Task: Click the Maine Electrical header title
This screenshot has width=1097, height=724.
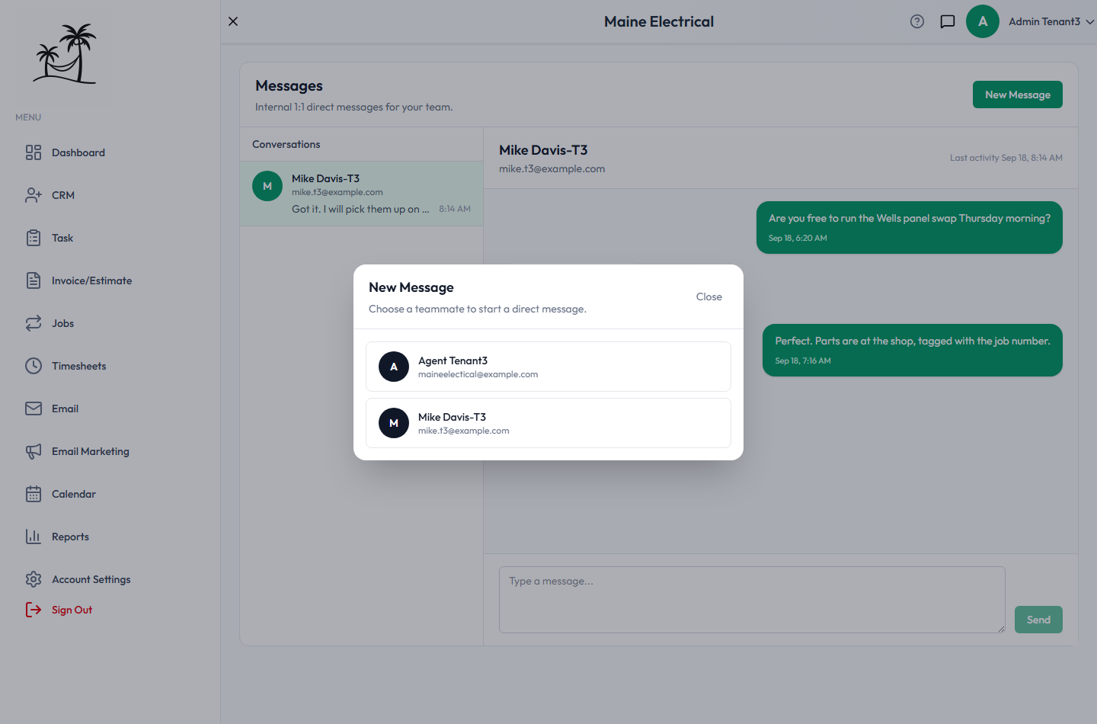Action: point(659,21)
